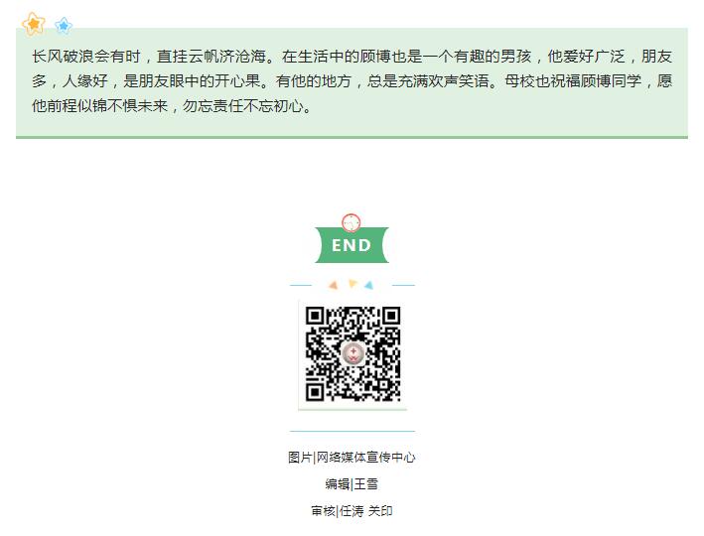Viewport: 704px width, 536px height.
Task: Click the small blue star icon
Action: (64, 26)
